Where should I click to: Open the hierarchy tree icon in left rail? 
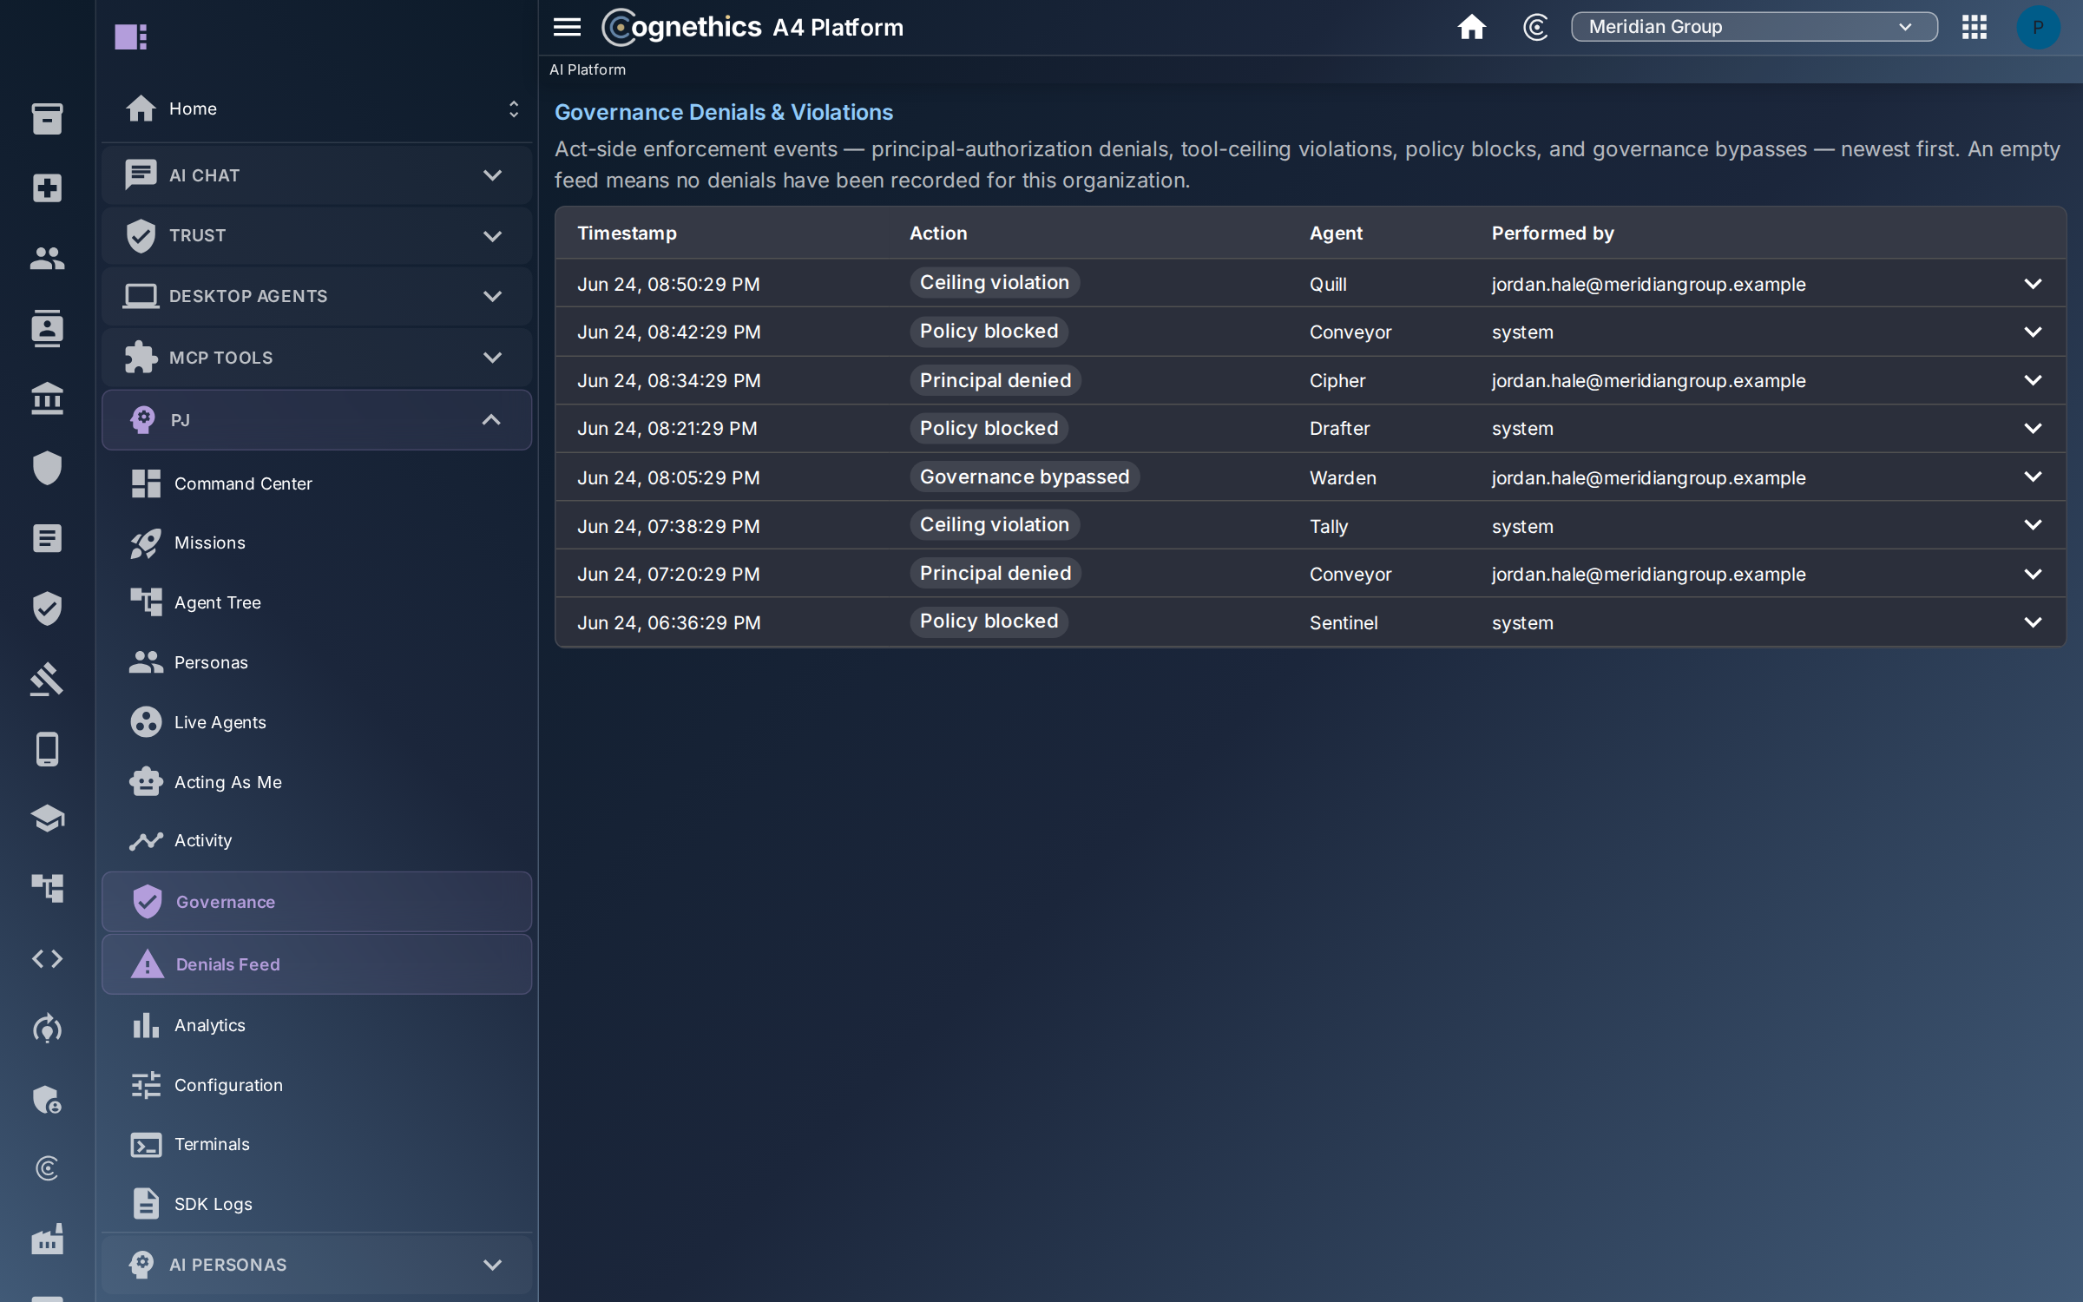pos(47,888)
